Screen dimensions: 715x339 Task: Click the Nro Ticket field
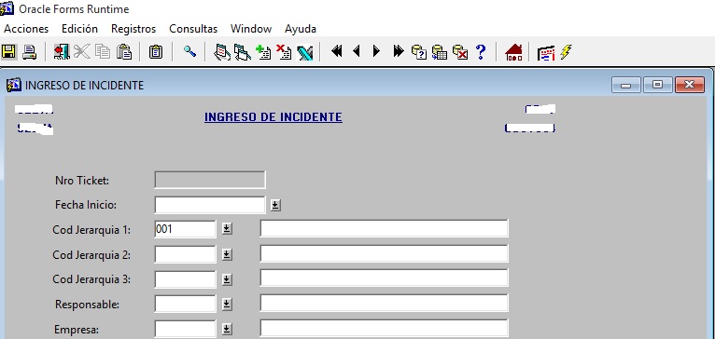(x=210, y=180)
